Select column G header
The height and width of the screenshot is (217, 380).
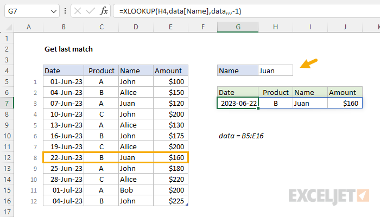click(x=238, y=27)
